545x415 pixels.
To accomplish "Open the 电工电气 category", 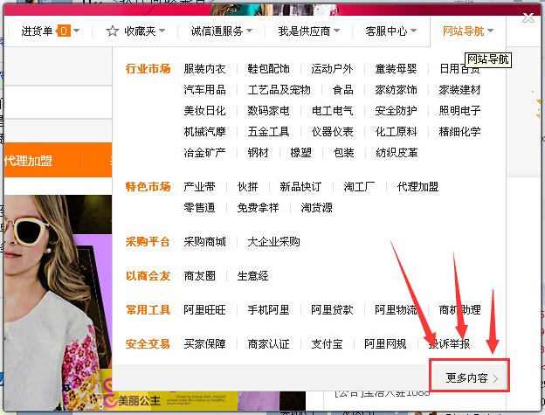I will tap(332, 111).
